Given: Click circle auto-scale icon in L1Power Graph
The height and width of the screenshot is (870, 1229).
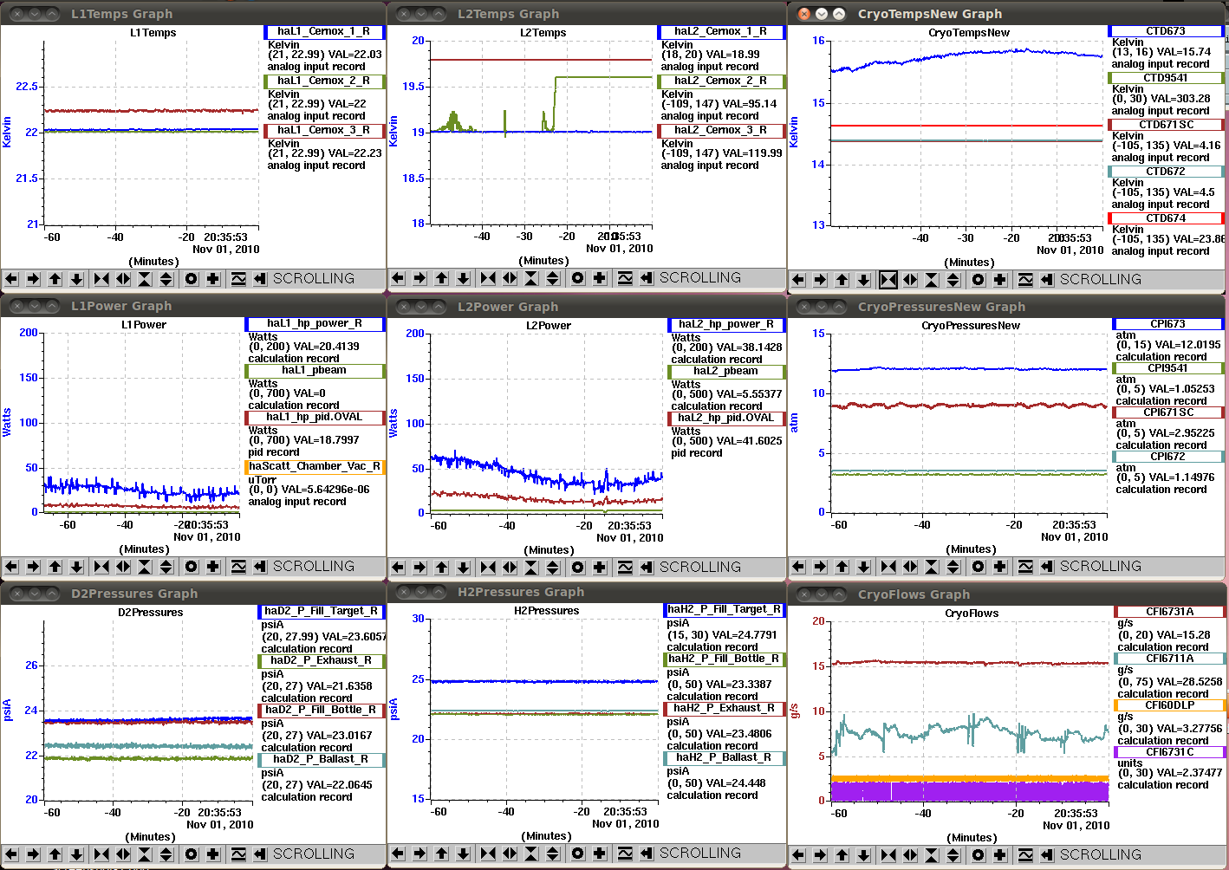Looking at the screenshot, I should point(191,567).
